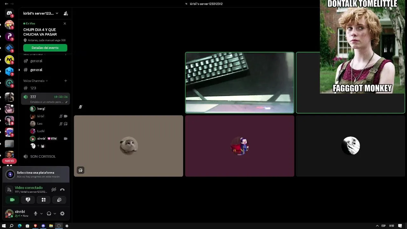Start screen sharing

28,200
